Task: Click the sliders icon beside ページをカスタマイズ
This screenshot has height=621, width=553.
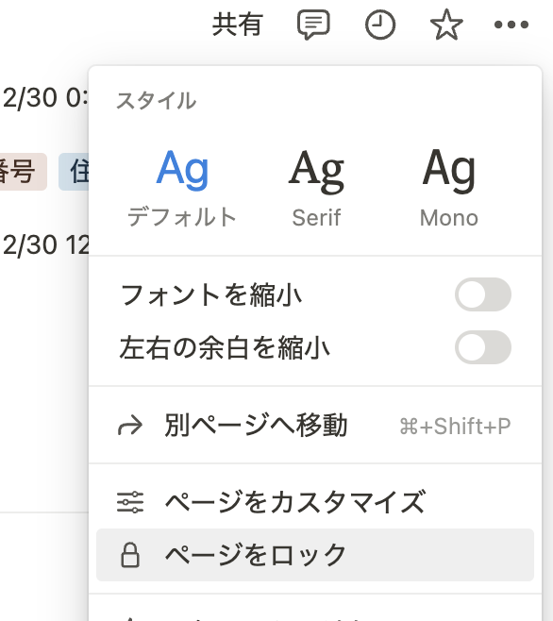Action: tap(130, 502)
